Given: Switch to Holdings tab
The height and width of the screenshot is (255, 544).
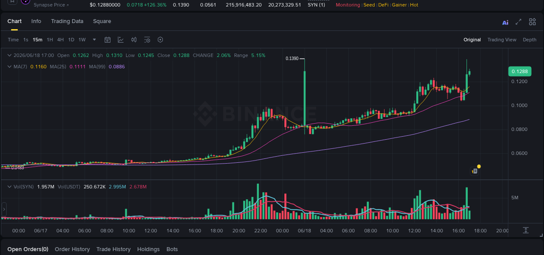Looking at the screenshot, I should (x=148, y=249).
